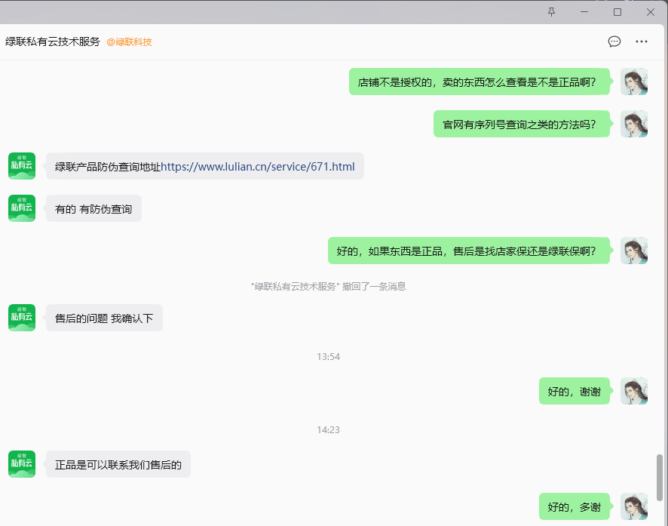Select the message 官网有序列号查询之类的方法吗？

(522, 124)
